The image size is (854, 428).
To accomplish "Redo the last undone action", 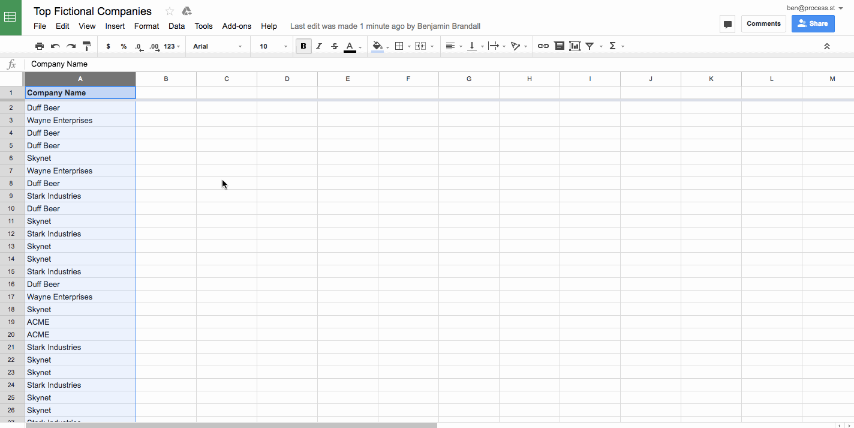I will [x=71, y=46].
